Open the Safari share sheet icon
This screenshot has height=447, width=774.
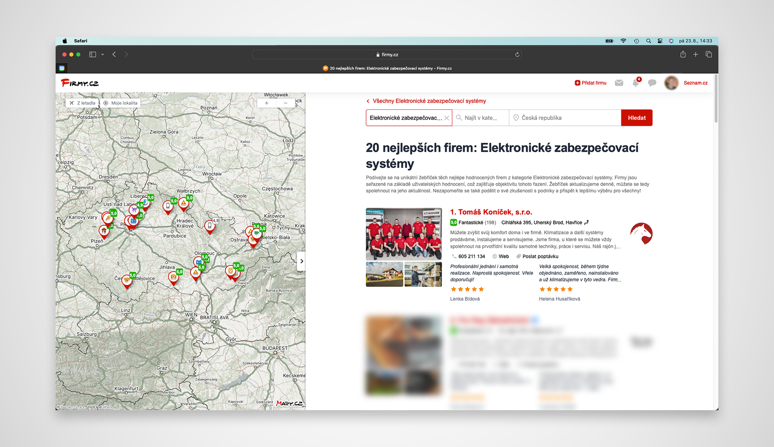click(683, 54)
